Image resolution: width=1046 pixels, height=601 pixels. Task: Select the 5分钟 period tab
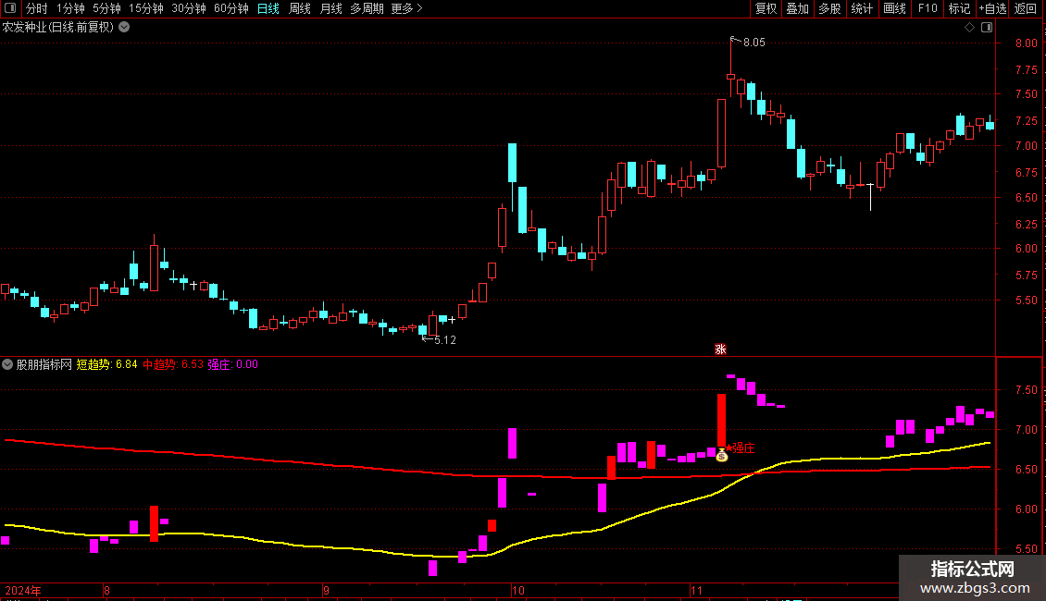click(106, 8)
